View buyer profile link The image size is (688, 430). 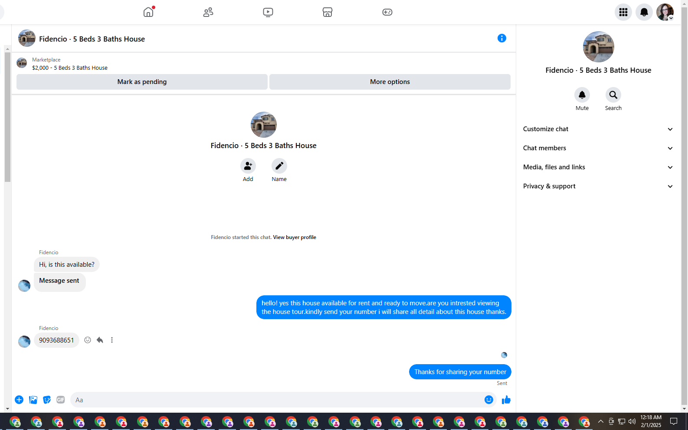295,237
